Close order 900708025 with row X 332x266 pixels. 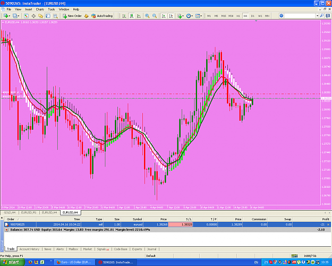click(328, 225)
